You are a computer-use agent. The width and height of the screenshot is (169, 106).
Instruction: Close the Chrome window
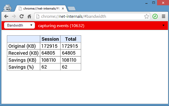163,3
